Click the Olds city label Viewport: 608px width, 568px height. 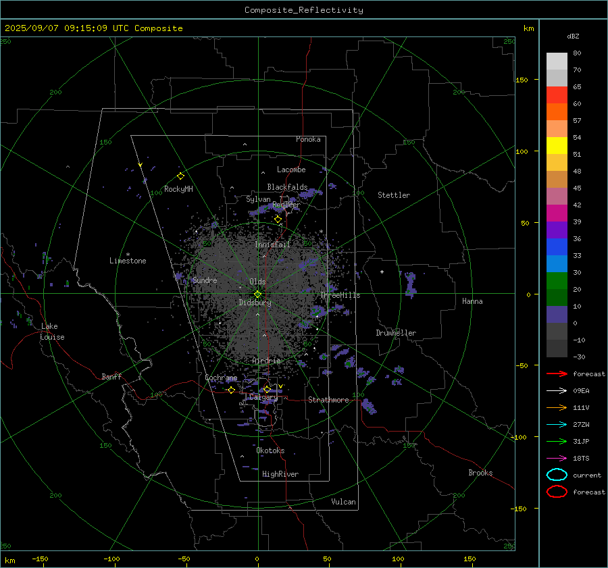click(258, 282)
